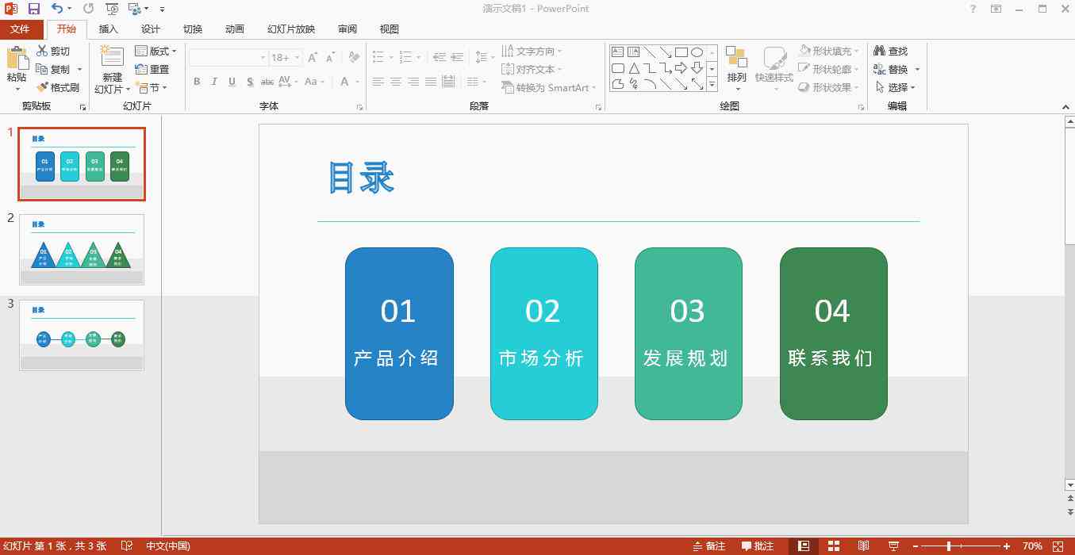Viewport: 1075px width, 555px height.
Task: Switch to Reading view in status bar
Action: [x=864, y=546]
